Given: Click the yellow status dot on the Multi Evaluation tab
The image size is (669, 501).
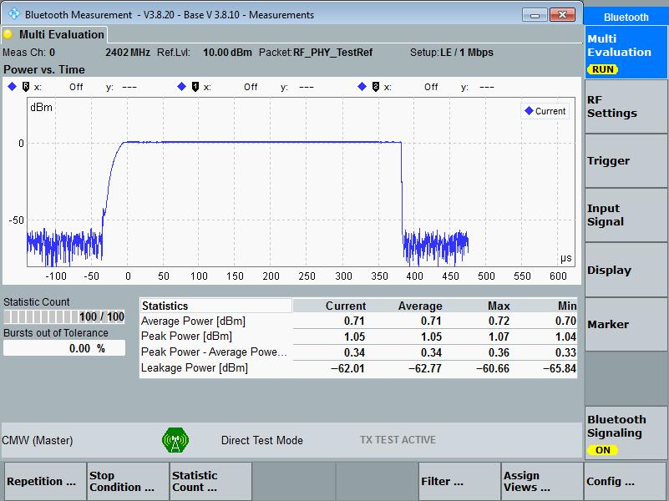Looking at the screenshot, I should click(x=8, y=34).
